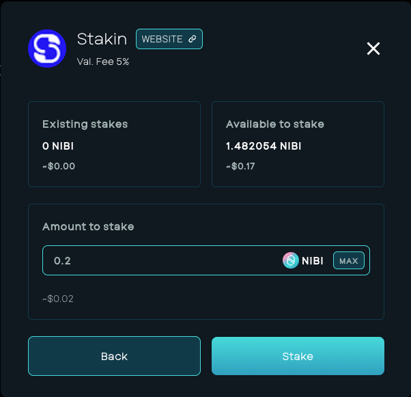Click the Val. Fee 5% text
411x397 pixels.
pos(102,61)
